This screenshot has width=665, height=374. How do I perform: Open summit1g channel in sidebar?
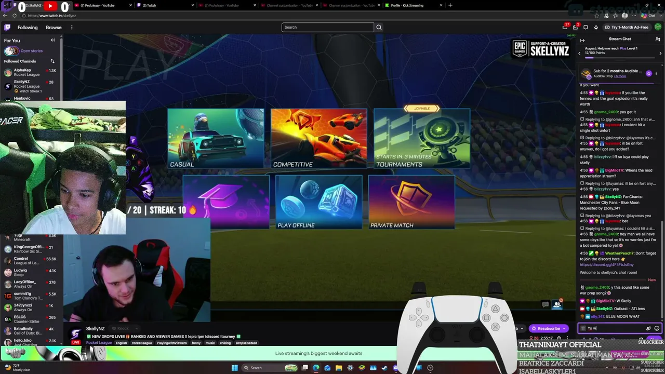pos(30,296)
